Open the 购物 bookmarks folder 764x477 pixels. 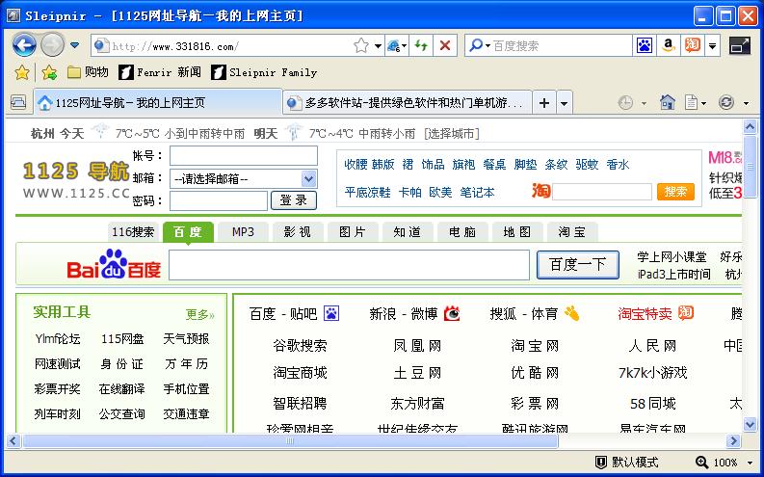pyautogui.click(x=88, y=72)
